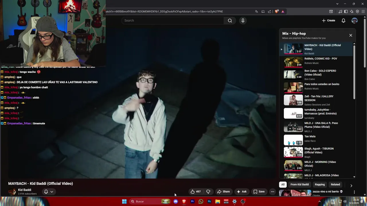Play 'turrobaby, JuicyNise - Marruecos'

[x=316, y=113]
